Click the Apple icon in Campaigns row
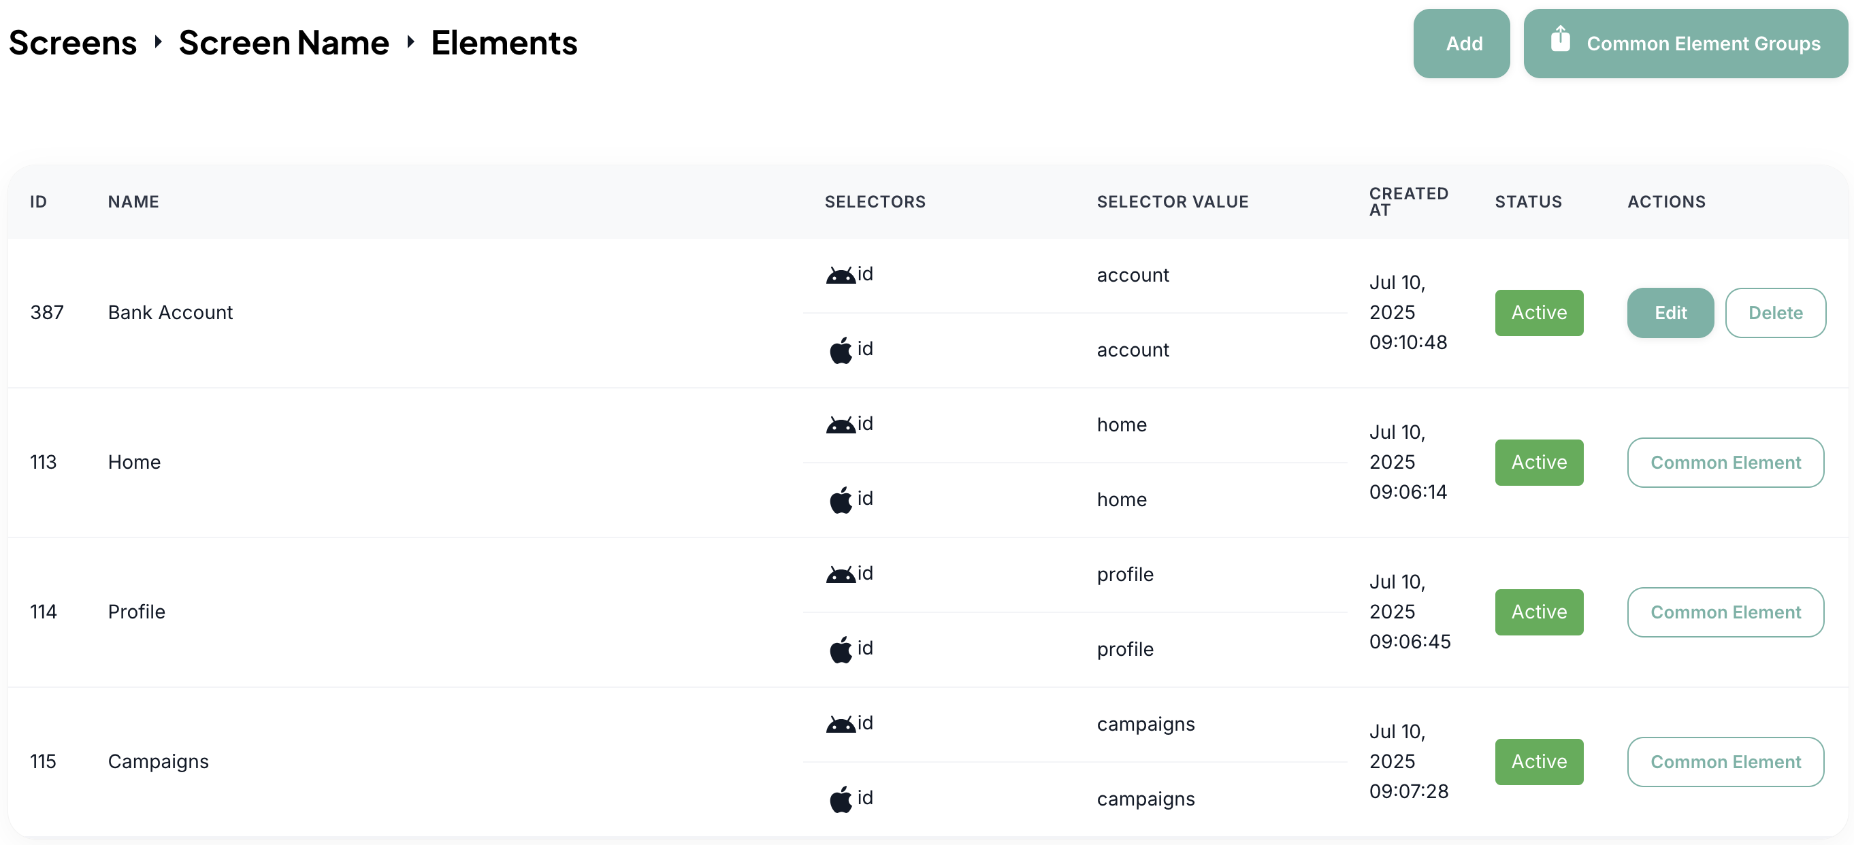The height and width of the screenshot is (845, 1854). click(x=840, y=799)
